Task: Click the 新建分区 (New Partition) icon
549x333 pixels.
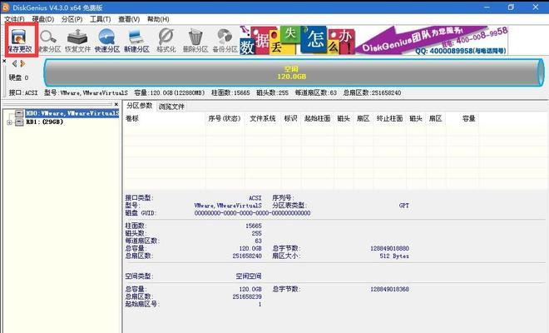Action: [136, 41]
